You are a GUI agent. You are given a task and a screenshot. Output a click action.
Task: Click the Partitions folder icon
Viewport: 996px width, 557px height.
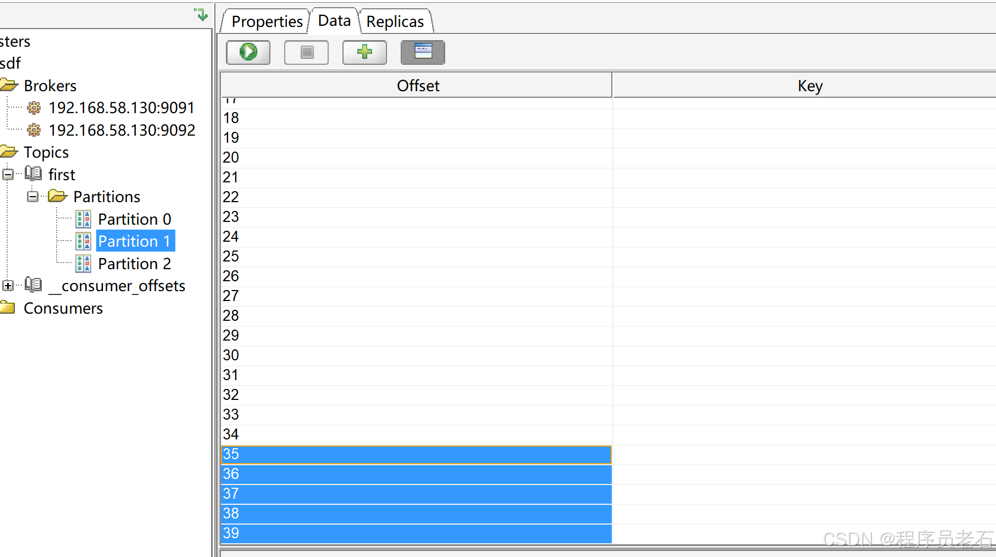tap(58, 196)
